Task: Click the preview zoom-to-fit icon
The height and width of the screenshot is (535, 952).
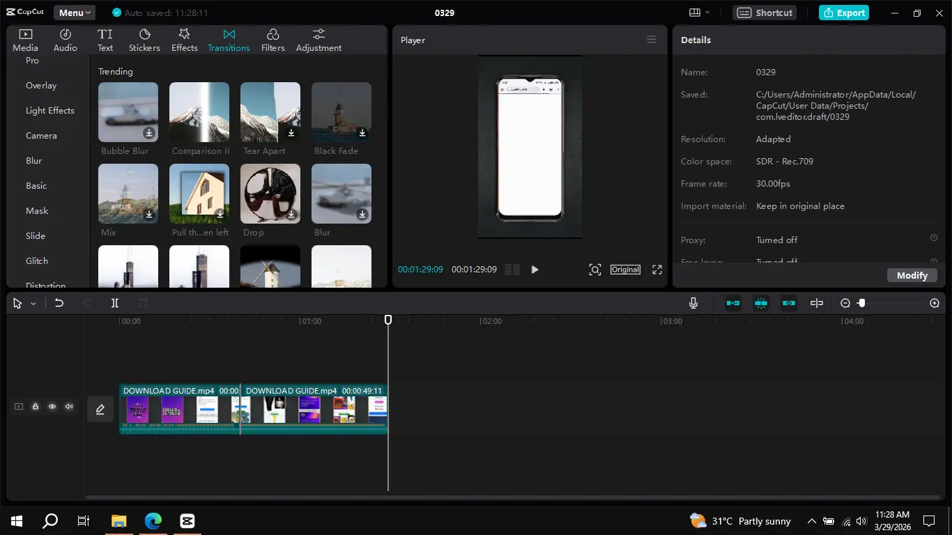Action: tap(595, 270)
